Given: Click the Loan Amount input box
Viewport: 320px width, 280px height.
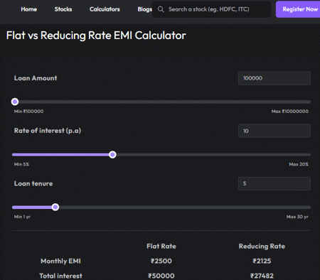Looking at the screenshot, I should tap(274, 78).
